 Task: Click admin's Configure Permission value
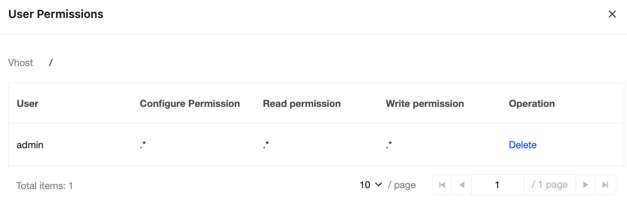[143, 145]
